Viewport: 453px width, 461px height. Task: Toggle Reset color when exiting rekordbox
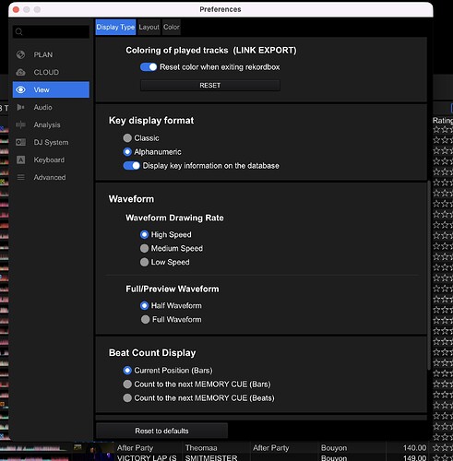point(149,67)
